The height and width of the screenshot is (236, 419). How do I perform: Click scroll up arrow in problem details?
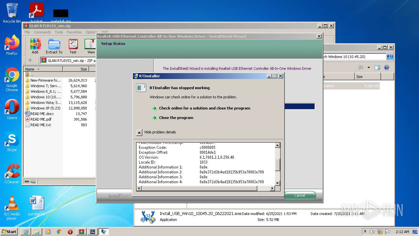coord(278,145)
